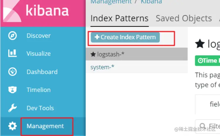Open Dev Tools wrench icon

coord(12,108)
